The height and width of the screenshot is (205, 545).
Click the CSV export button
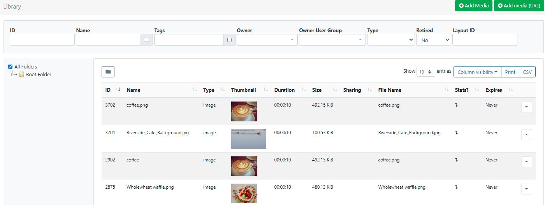click(x=527, y=72)
